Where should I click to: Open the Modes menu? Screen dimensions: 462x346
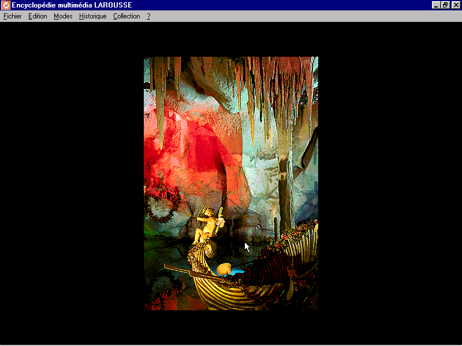[x=63, y=16]
